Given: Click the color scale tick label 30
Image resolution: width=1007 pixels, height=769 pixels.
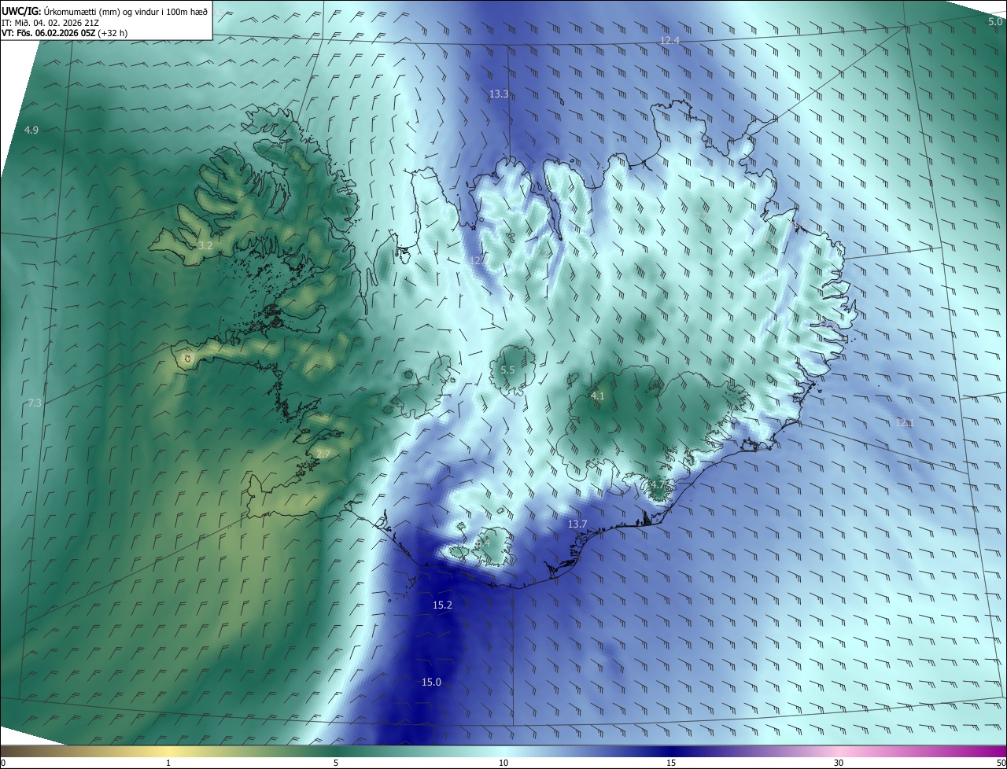Looking at the screenshot, I should [x=839, y=763].
